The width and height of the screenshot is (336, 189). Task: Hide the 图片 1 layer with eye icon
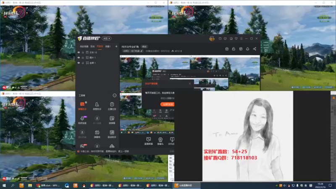point(79,58)
